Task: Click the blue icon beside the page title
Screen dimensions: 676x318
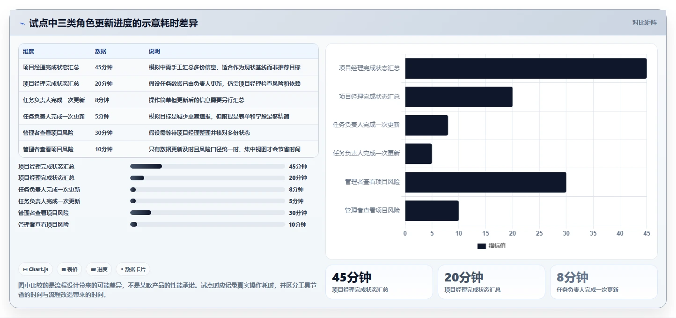Action: (x=22, y=23)
